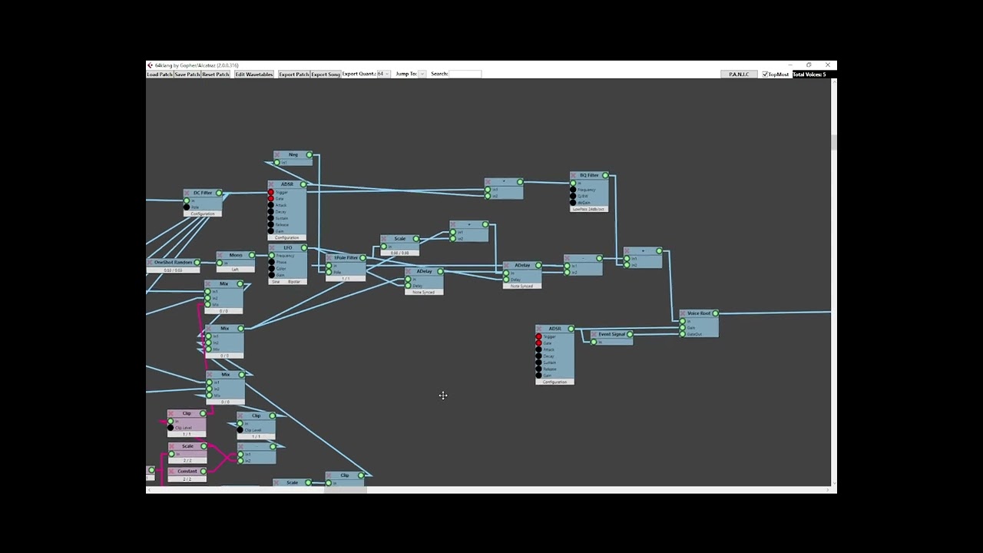Screen dimensions: 983x553
Task: Remove OneShot Random node using its X icon
Action: click(x=149, y=263)
